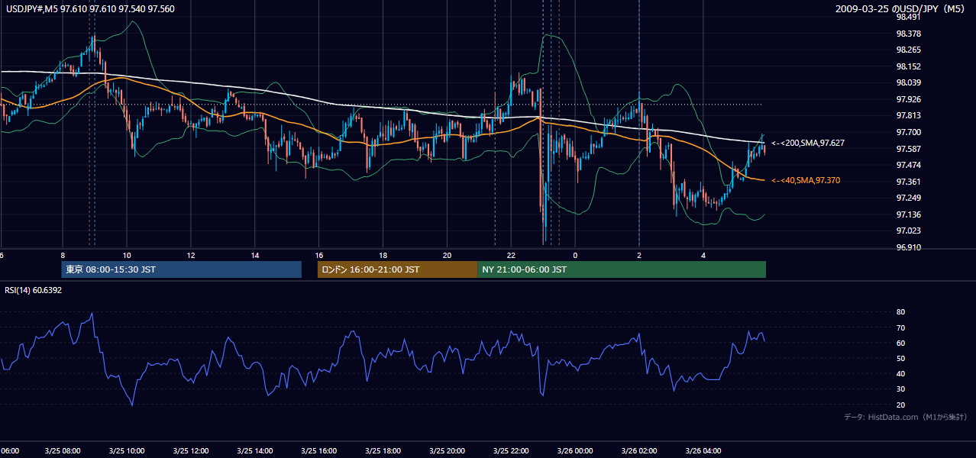
Task: Click hour mark 14 under price chart
Action: pos(255,255)
